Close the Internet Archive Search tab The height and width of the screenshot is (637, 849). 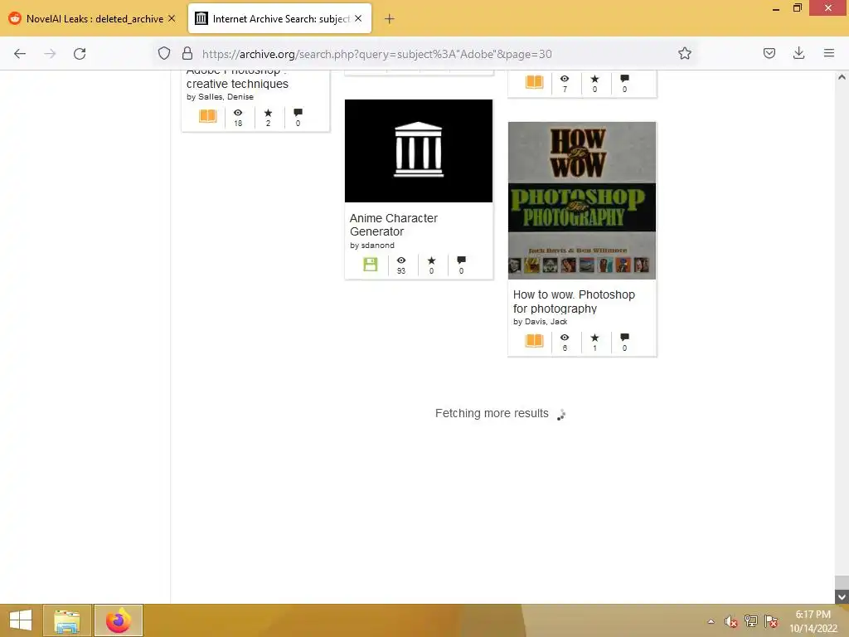click(358, 18)
